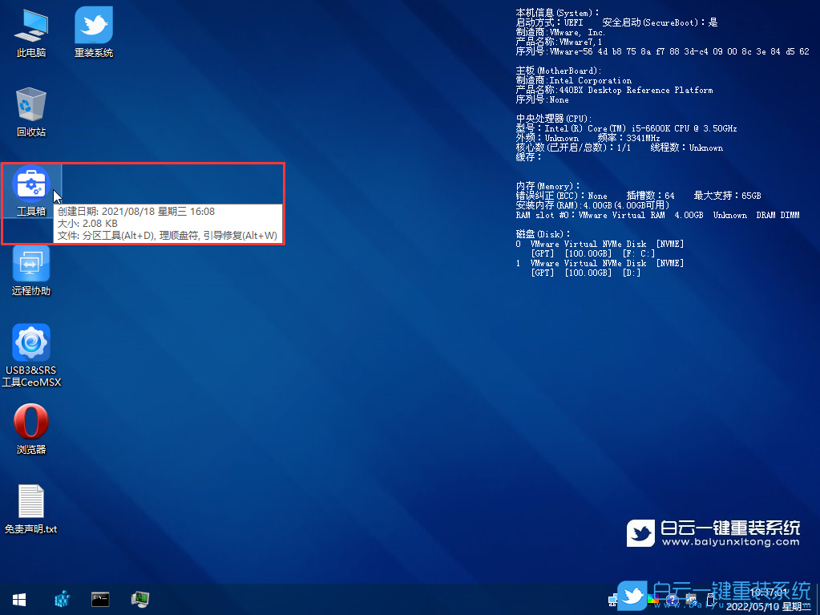Open the resource monitor taskbar icon
The width and height of the screenshot is (820, 615).
tap(139, 599)
